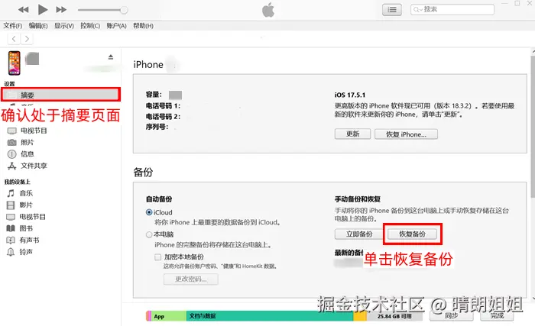
Task: Click the info icon beside 信息
Action: coord(12,154)
